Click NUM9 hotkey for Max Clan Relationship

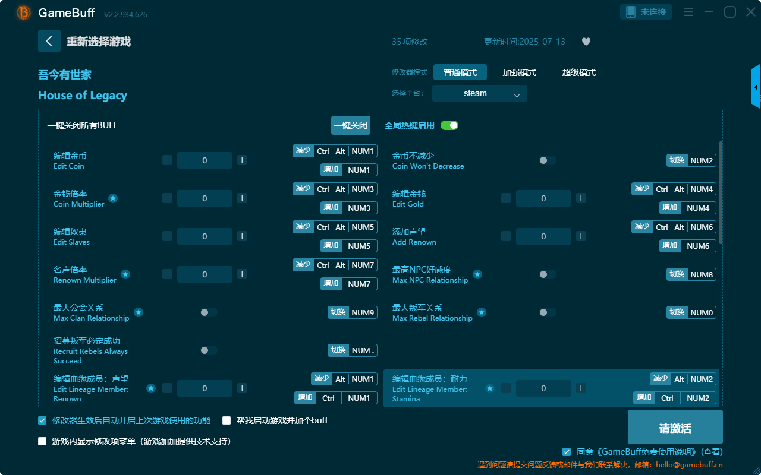coord(353,312)
